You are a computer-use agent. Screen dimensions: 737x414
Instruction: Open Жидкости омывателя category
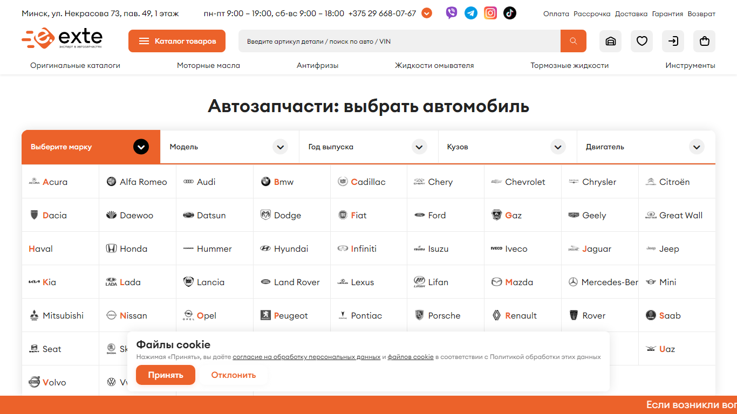click(434, 66)
